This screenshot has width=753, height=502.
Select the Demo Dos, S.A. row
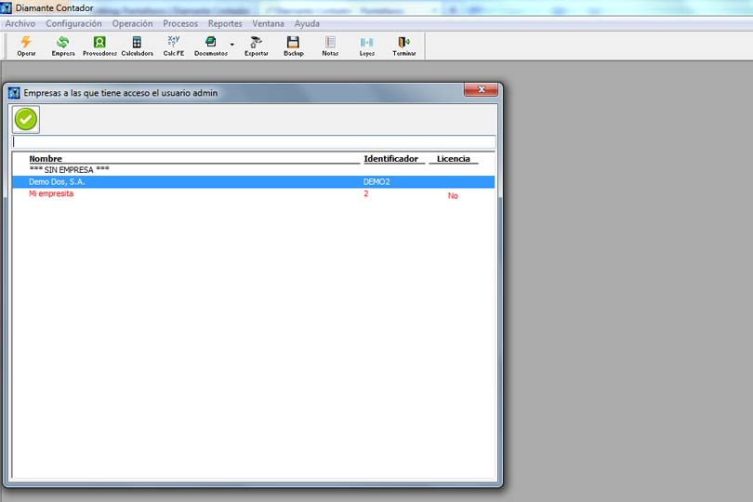point(253,181)
